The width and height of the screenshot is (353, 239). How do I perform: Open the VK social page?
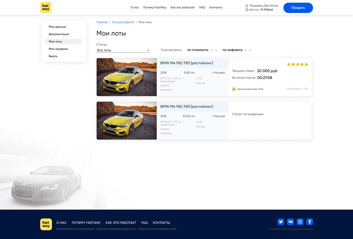[x=290, y=222]
